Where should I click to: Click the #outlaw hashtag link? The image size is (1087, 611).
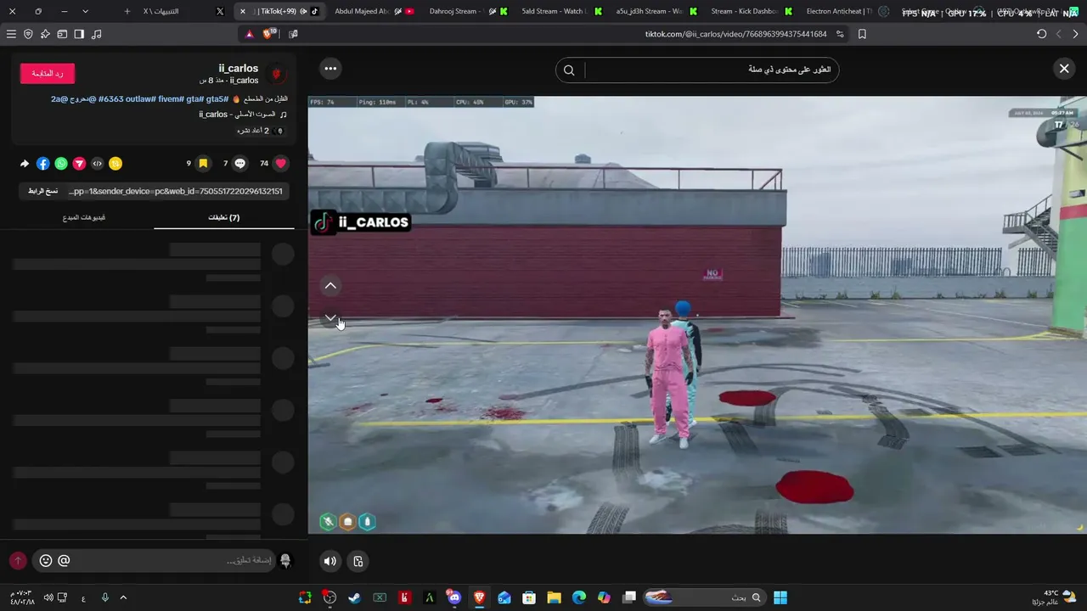140,99
